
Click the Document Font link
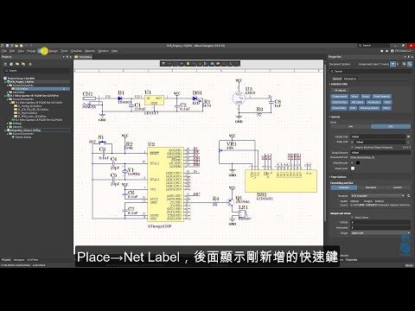point(362,157)
